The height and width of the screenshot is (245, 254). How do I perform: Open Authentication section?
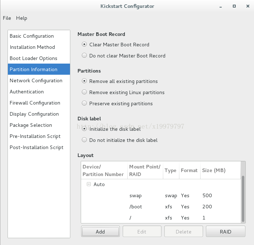(39, 92)
